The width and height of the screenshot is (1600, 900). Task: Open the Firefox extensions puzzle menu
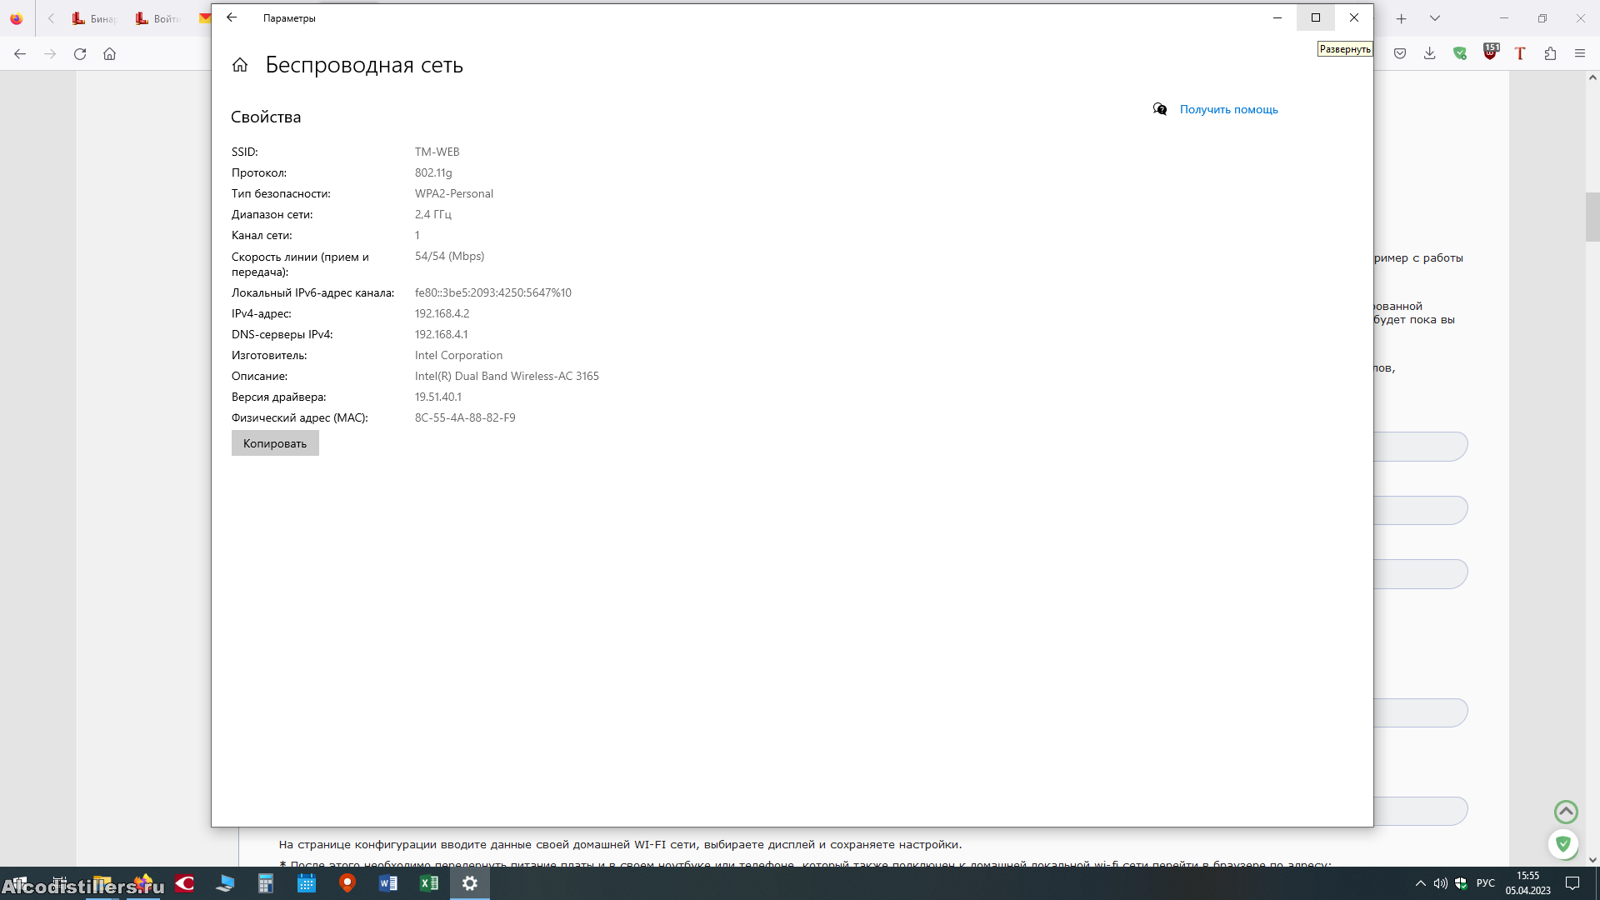click(x=1550, y=54)
